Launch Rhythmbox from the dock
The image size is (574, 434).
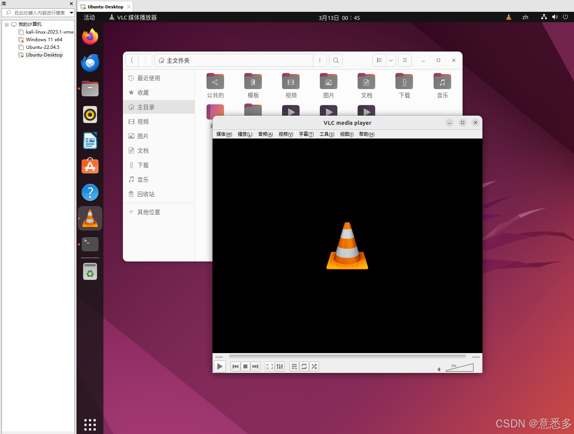click(x=90, y=115)
